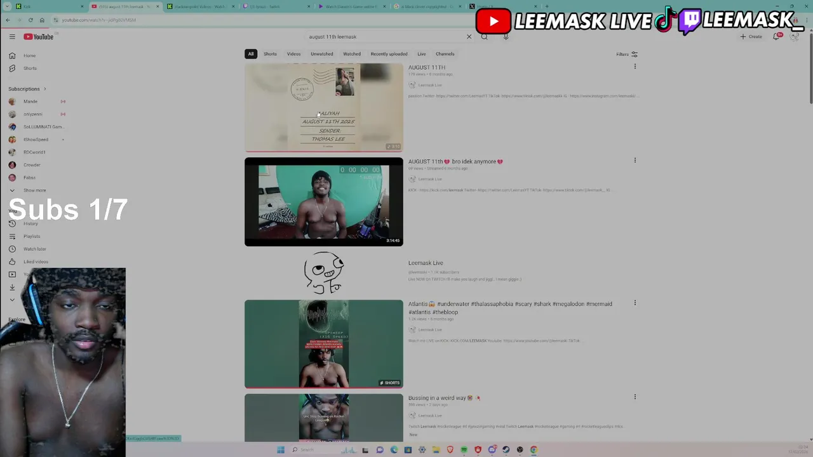Screen dimensions: 813x457
Task: Select the Watched filter chip
Action: (x=352, y=54)
